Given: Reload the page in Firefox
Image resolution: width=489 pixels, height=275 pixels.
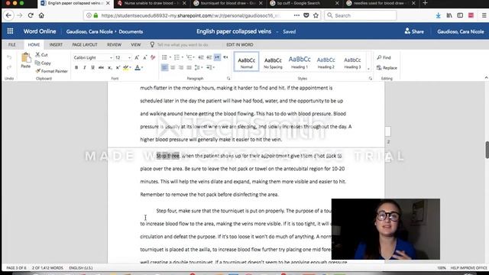Looking at the screenshot, I should point(31,15).
